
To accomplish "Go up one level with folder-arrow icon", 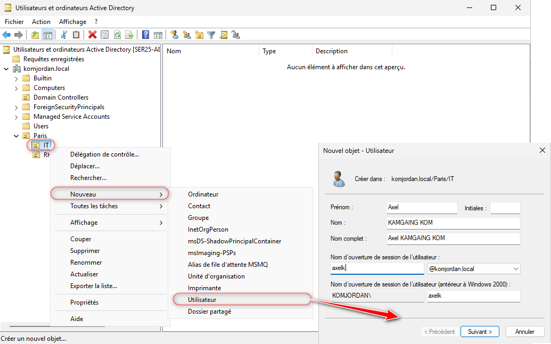I will tap(35, 35).
